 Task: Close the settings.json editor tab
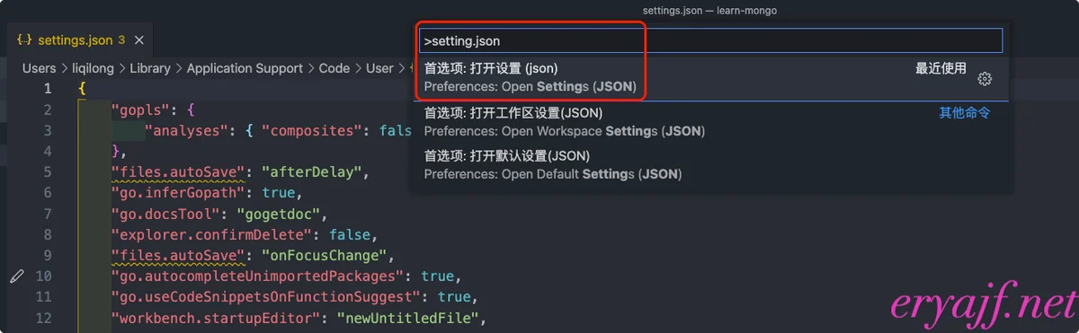coord(140,40)
